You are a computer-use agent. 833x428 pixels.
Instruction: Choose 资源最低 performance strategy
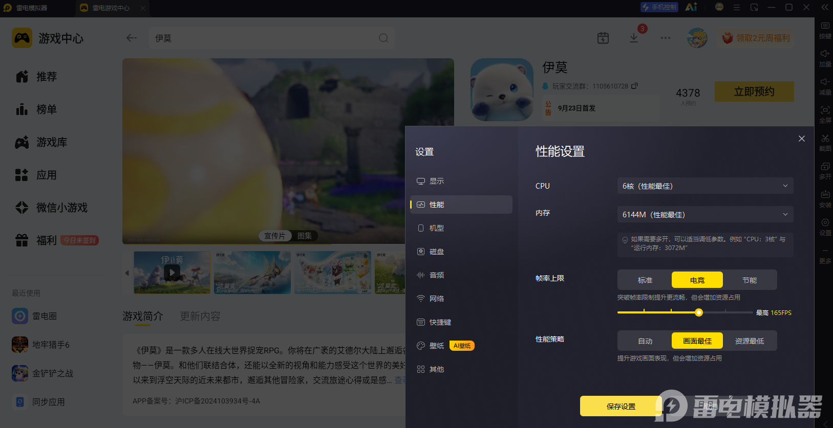pos(750,341)
